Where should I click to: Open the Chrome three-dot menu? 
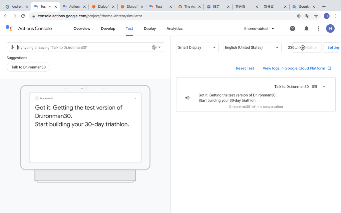click(335, 16)
